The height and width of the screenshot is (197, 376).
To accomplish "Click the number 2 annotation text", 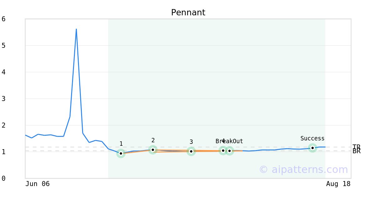I will [x=153, y=140].
